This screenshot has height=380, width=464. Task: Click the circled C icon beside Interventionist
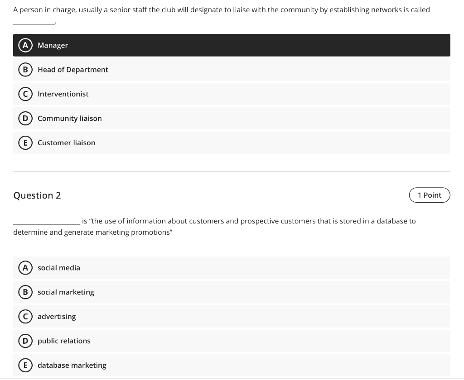click(25, 94)
